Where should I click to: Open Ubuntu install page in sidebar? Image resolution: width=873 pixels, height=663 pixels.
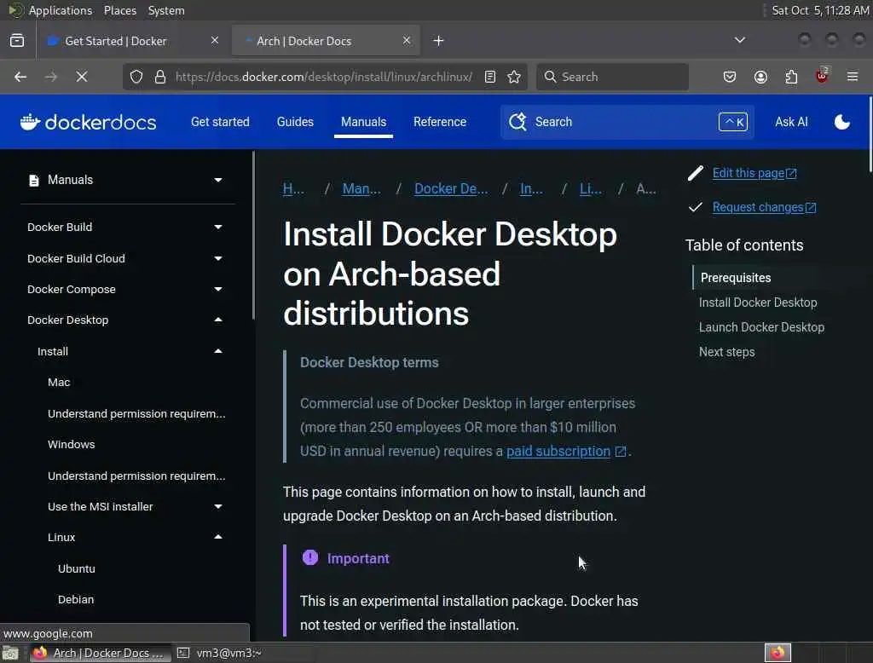76,569
